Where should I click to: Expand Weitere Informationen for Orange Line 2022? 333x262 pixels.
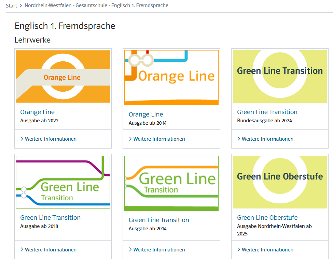pos(48,139)
